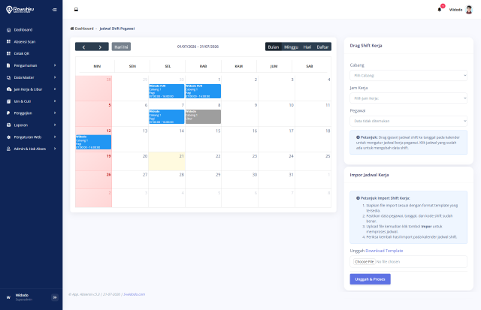
Task: Click the notification bell icon
Action: tap(439, 10)
